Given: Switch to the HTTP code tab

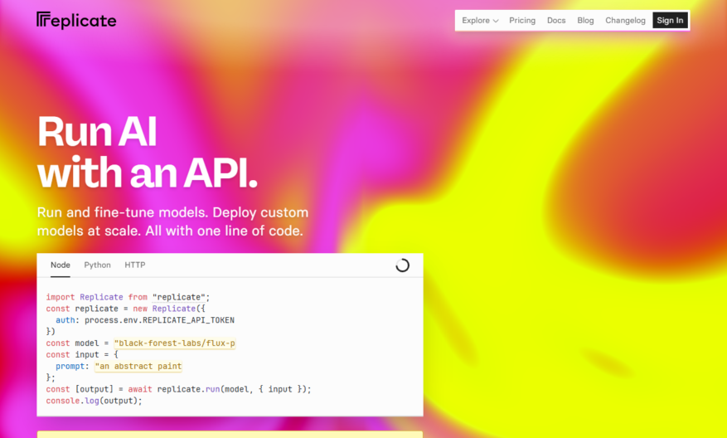Looking at the screenshot, I should point(135,265).
